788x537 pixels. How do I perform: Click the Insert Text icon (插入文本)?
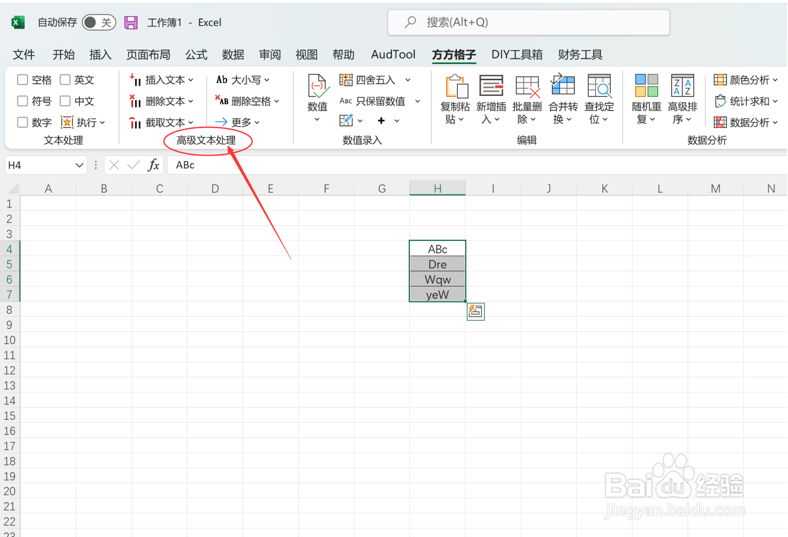coord(135,80)
